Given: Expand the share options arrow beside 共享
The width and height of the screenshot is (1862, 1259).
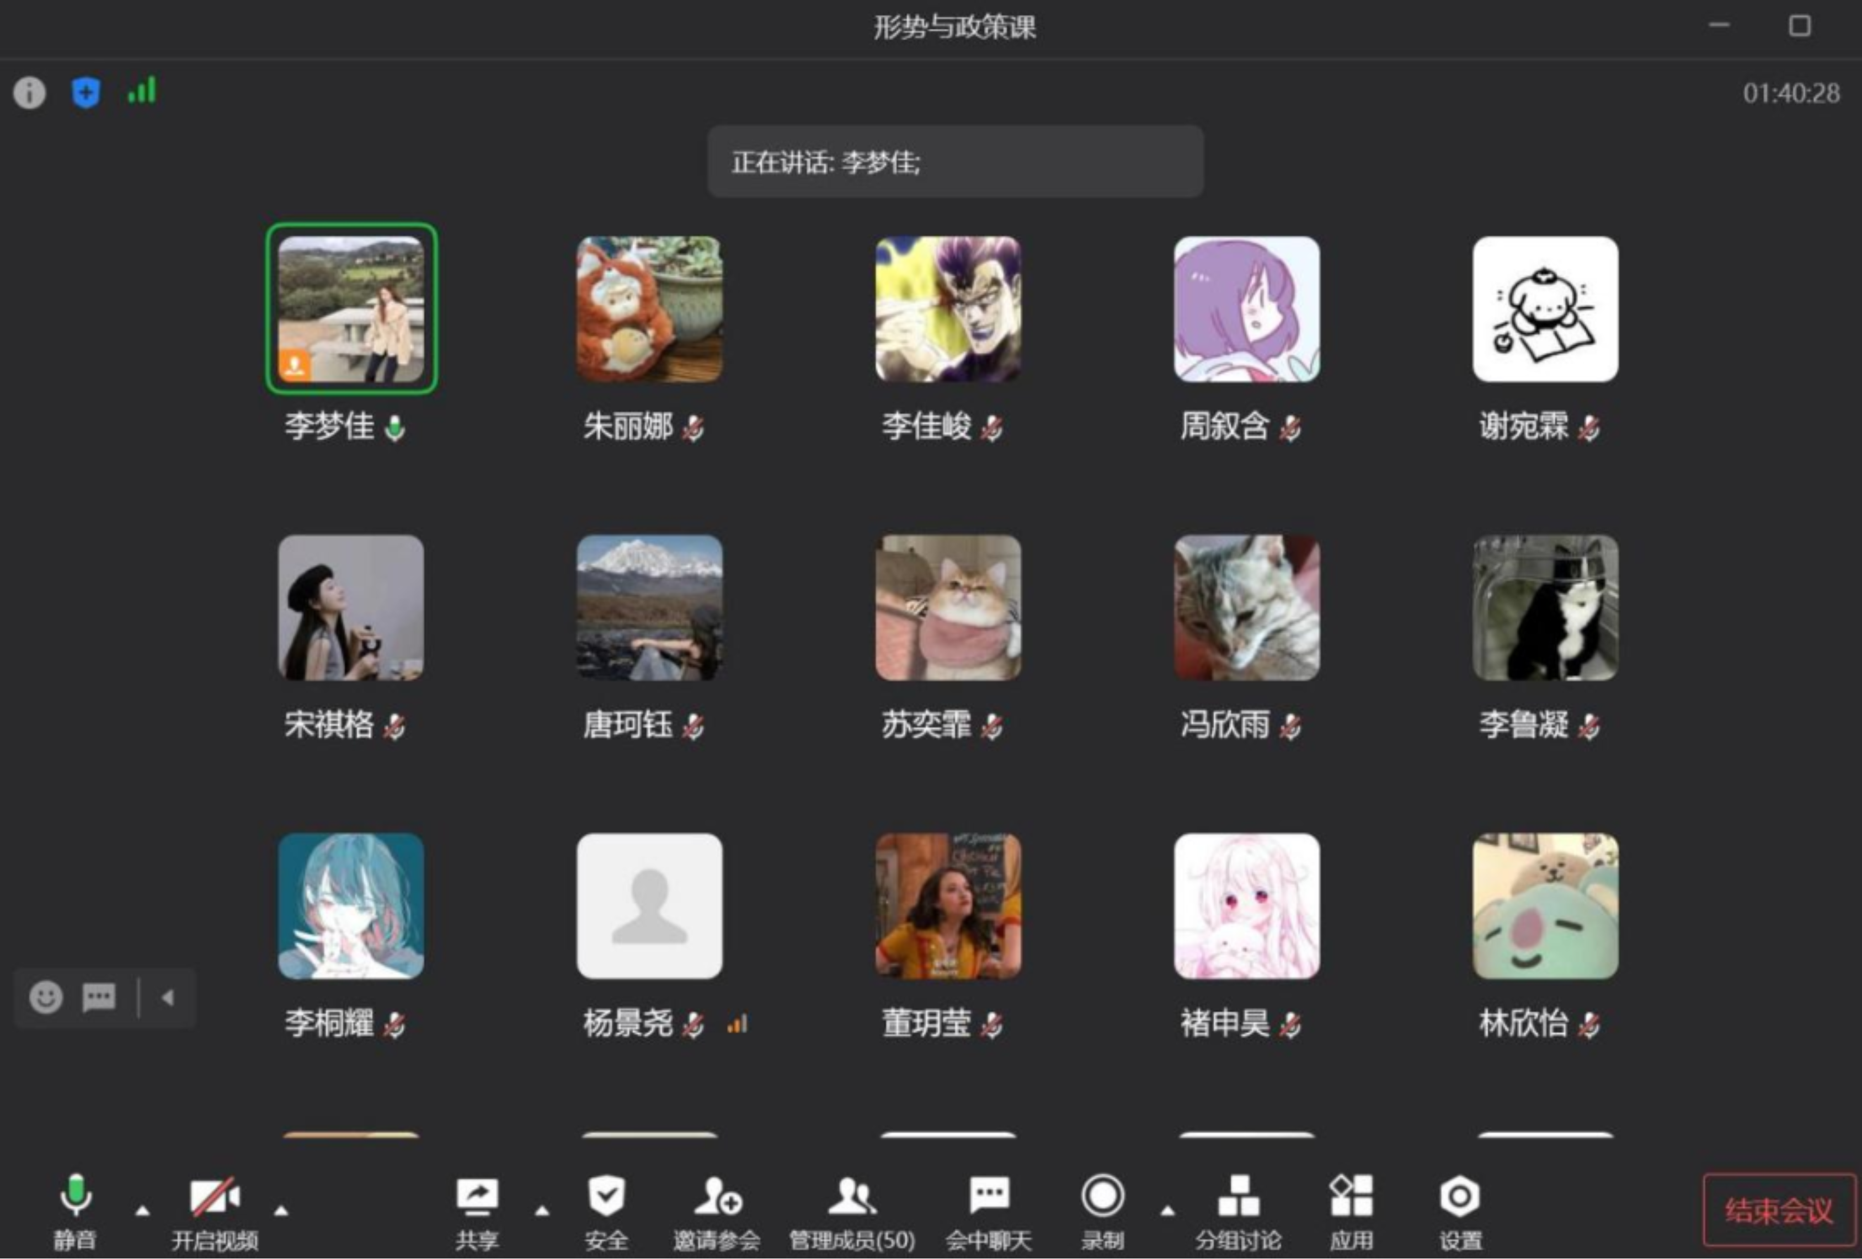Looking at the screenshot, I should coord(542,1211).
